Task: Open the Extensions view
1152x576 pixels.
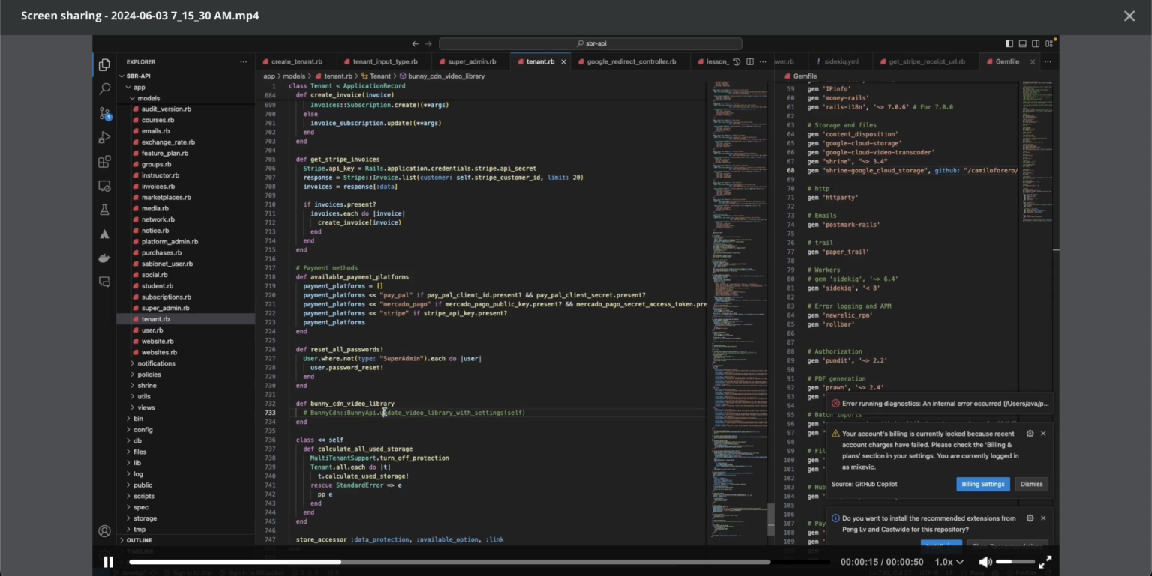Action: pos(104,161)
